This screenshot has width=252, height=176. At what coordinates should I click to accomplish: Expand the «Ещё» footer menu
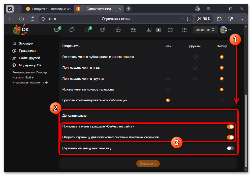coord(29,78)
